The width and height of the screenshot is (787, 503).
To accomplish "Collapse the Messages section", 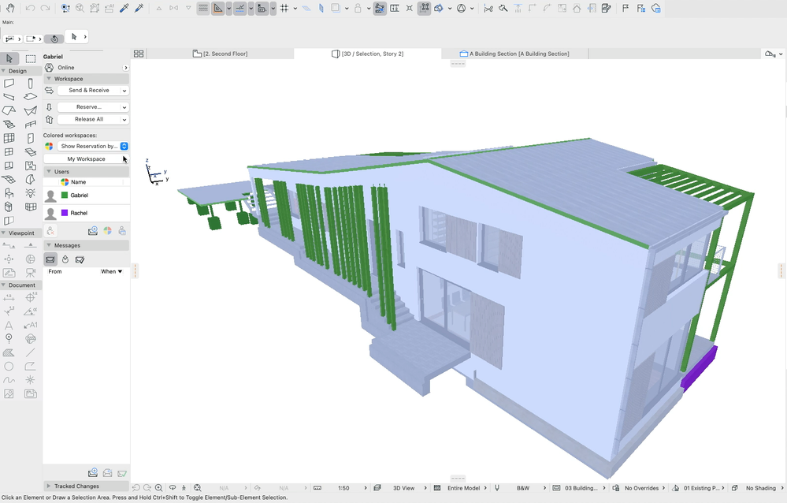I will coord(49,245).
